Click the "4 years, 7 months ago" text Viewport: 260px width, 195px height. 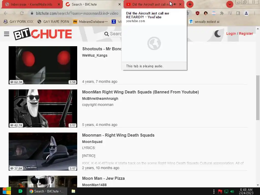[x=100, y=82]
